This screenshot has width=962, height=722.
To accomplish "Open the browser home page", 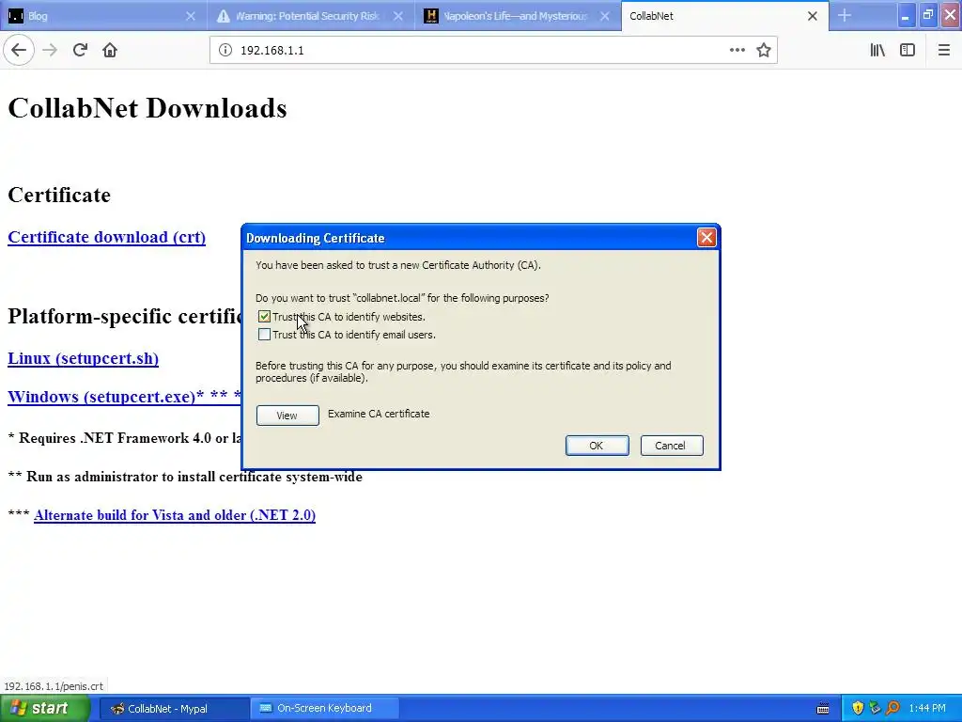I will 110,51.
